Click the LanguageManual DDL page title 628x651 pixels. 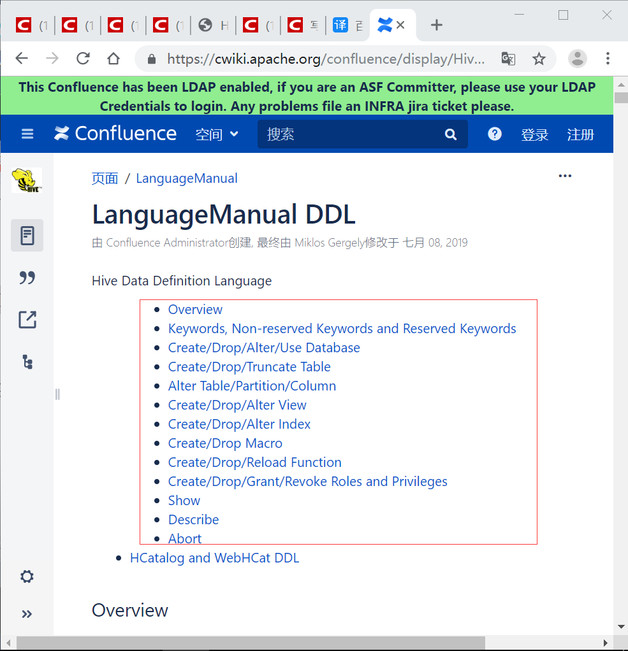[x=224, y=215]
